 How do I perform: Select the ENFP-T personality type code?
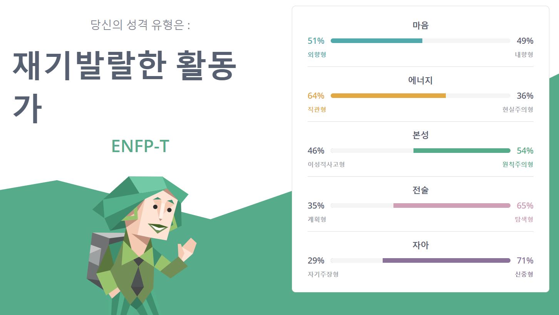(140, 146)
